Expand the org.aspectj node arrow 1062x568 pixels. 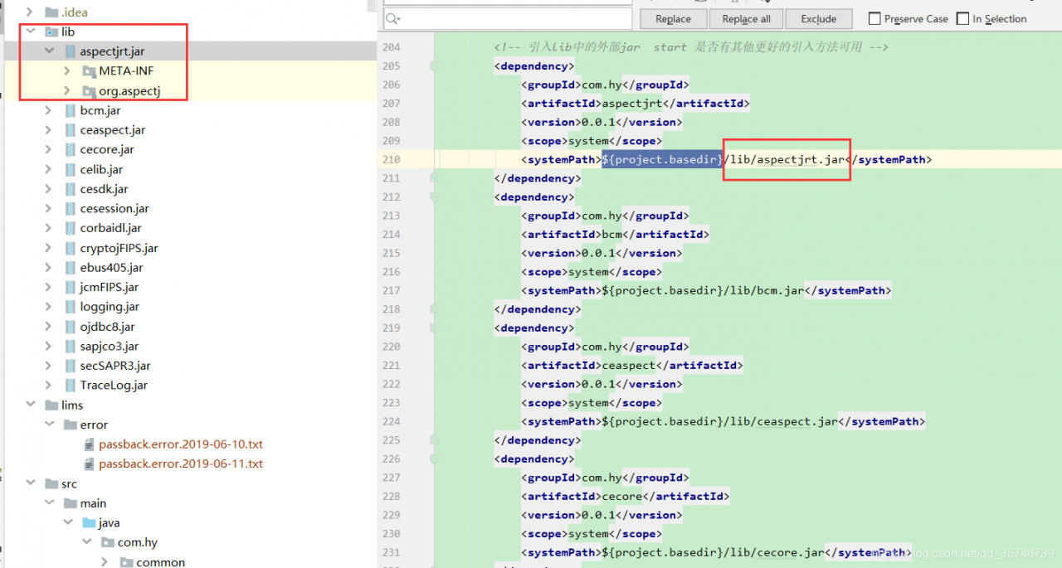67,91
